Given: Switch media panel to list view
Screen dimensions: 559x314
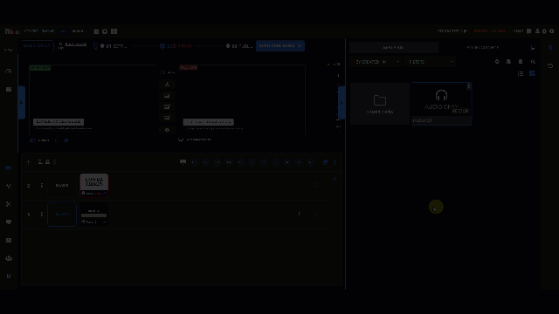Looking at the screenshot, I should (521, 73).
